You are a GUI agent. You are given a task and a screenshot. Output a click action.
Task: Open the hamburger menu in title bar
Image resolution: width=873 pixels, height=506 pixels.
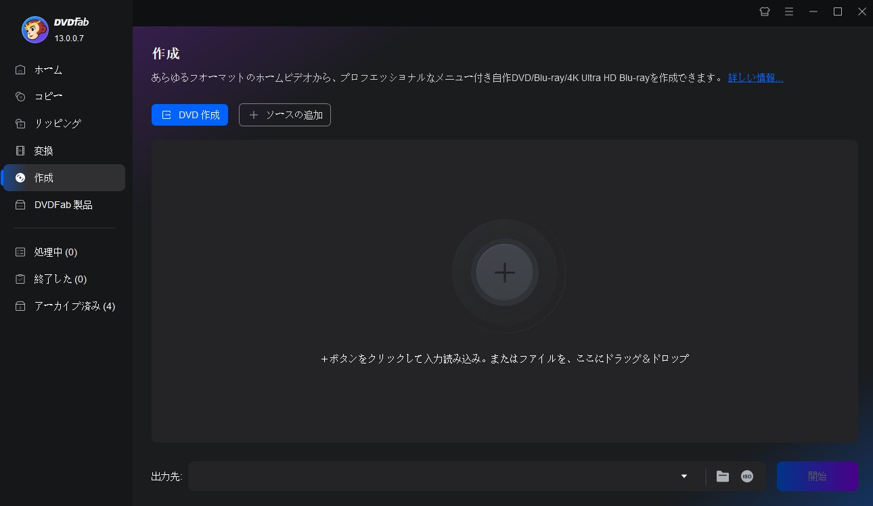[789, 11]
